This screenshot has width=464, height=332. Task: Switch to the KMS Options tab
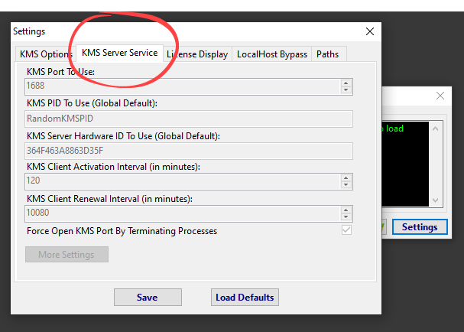[46, 54]
